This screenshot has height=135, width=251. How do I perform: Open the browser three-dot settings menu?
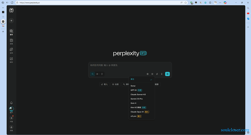coord(220,3)
